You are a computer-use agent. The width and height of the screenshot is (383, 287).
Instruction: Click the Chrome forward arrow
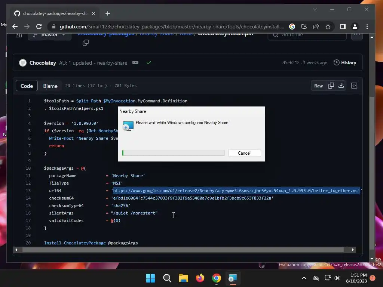point(27,27)
